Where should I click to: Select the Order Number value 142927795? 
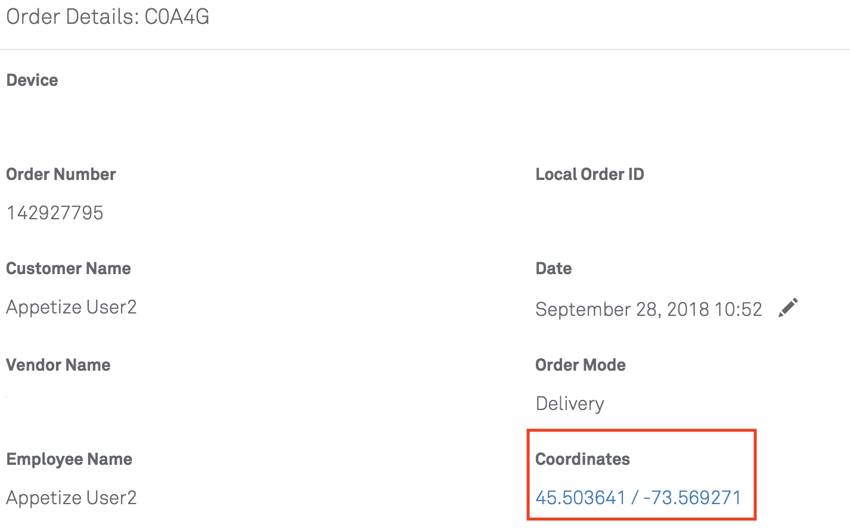[54, 213]
